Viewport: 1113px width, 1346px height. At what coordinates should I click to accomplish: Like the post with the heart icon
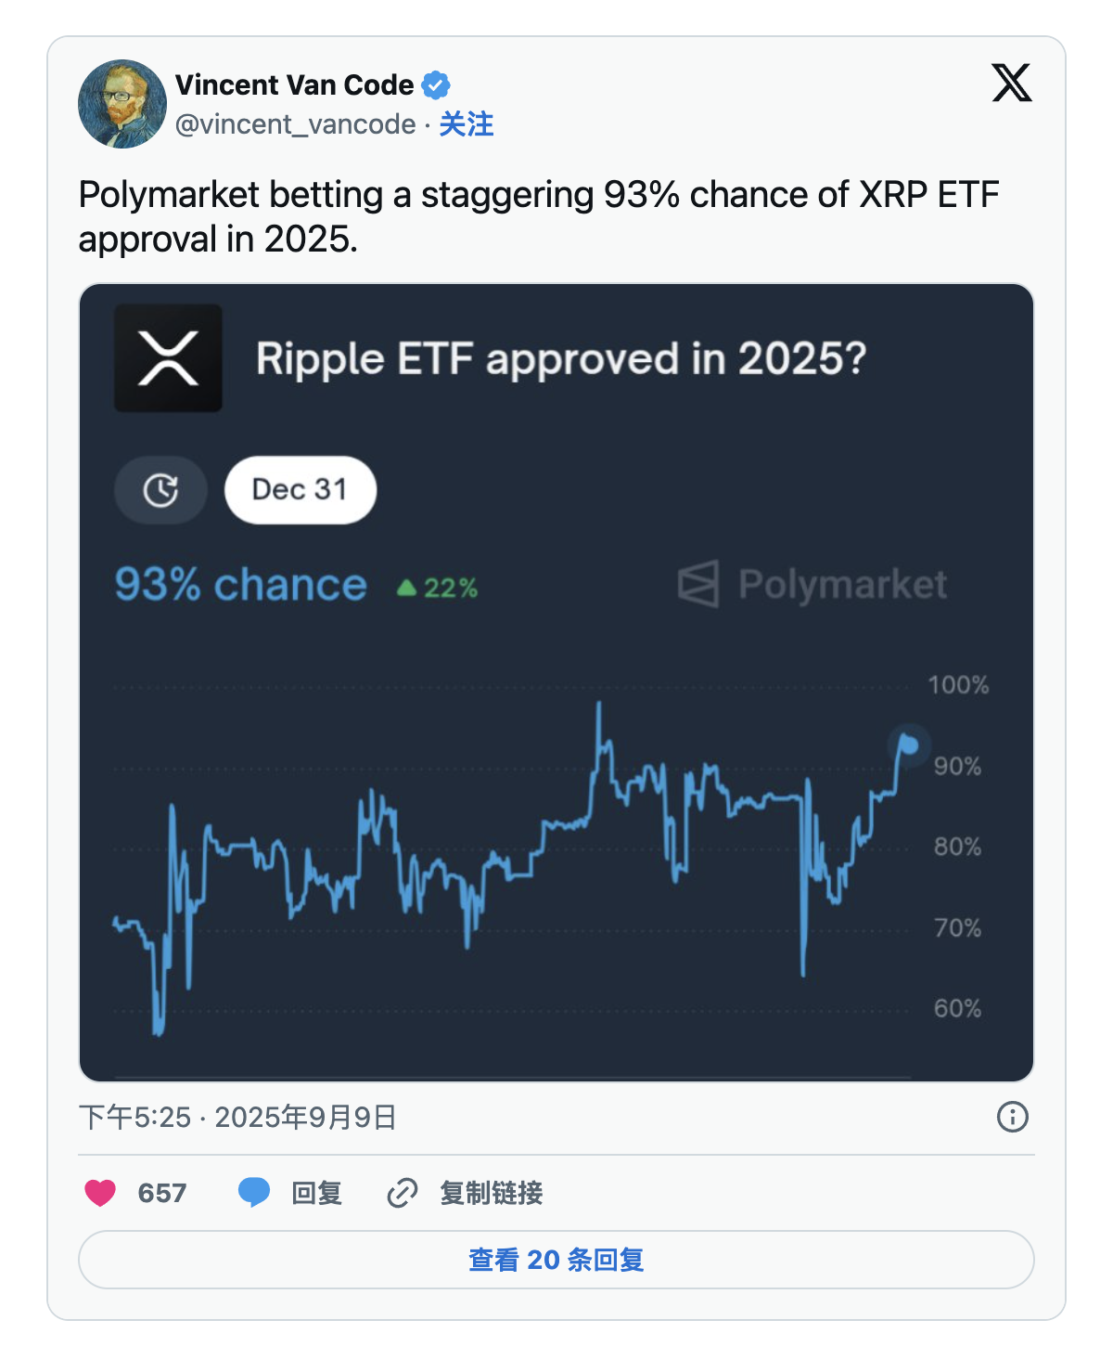100,1193
